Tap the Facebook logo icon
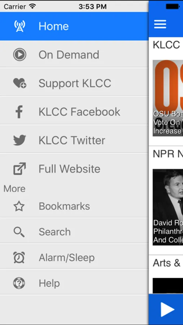 19,112
